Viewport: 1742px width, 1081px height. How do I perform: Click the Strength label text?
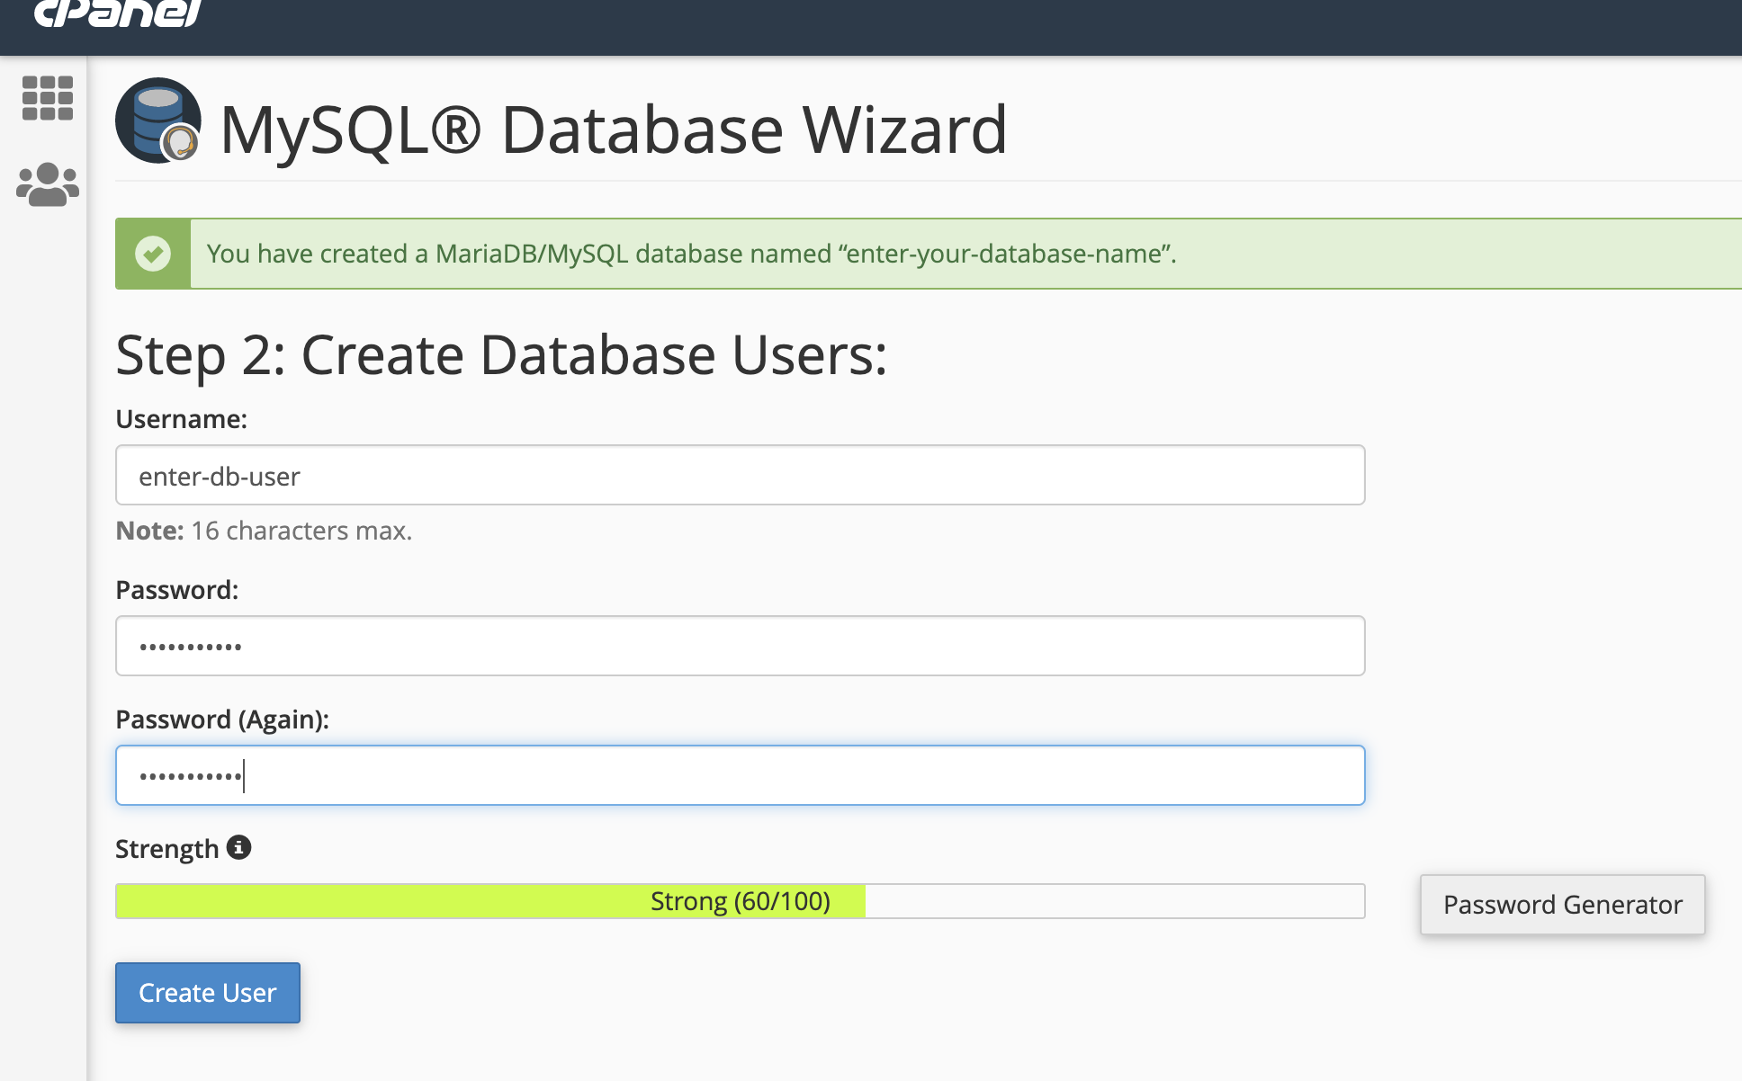pyautogui.click(x=166, y=849)
